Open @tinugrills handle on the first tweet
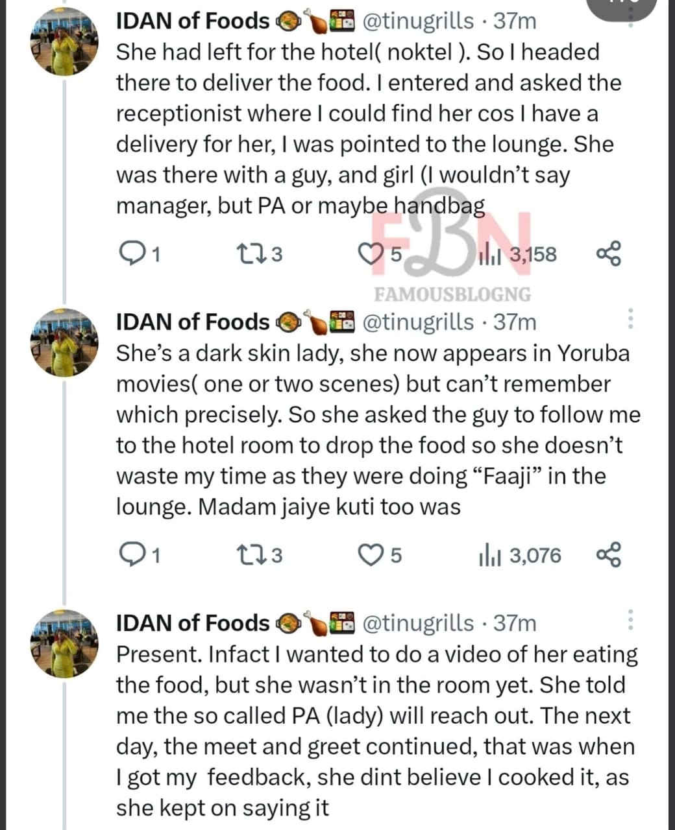This screenshot has height=830, width=675. [x=418, y=21]
